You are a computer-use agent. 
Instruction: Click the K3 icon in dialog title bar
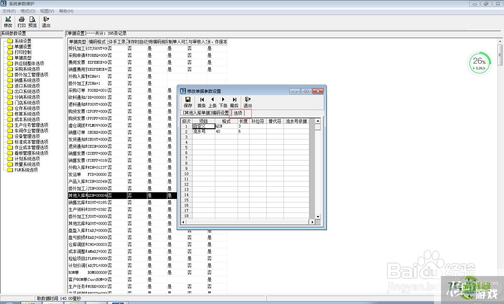[x=183, y=91]
